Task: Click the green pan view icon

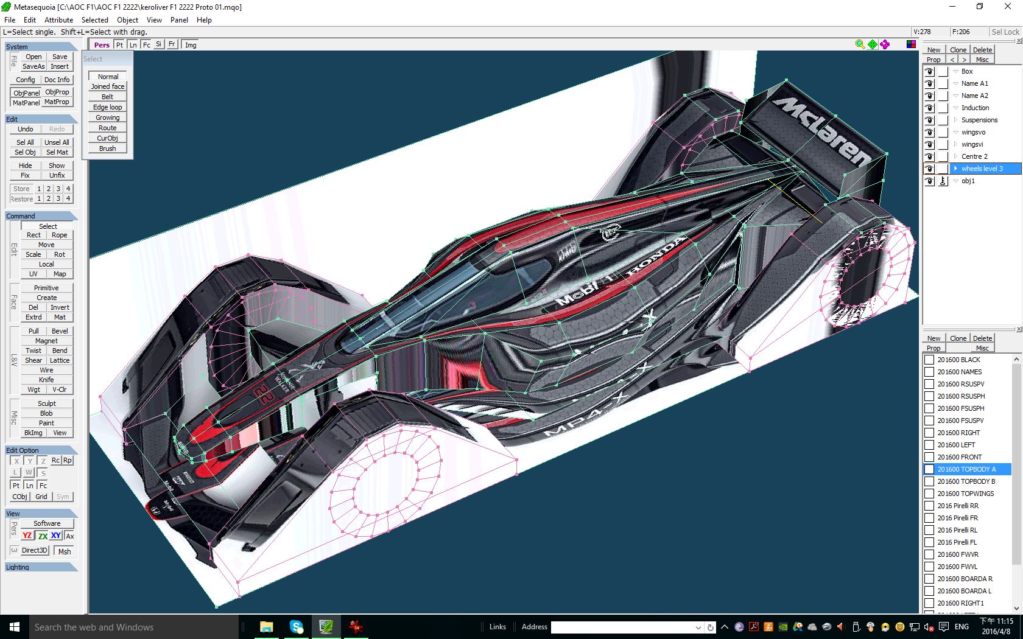Action: coord(873,44)
